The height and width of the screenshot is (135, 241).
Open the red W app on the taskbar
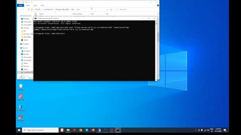point(75,130)
